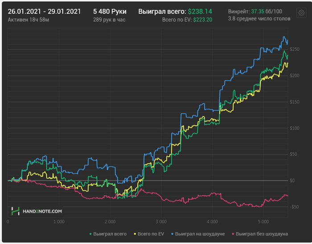
Task: Click the winrate value 37.35
Action: pyautogui.click(x=258, y=12)
